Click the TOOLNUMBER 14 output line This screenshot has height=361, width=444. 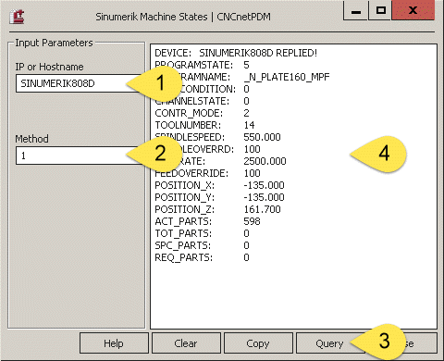click(204, 125)
